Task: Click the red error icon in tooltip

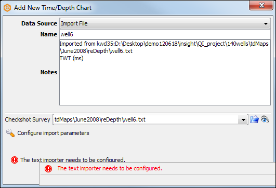Action: coord(48,169)
